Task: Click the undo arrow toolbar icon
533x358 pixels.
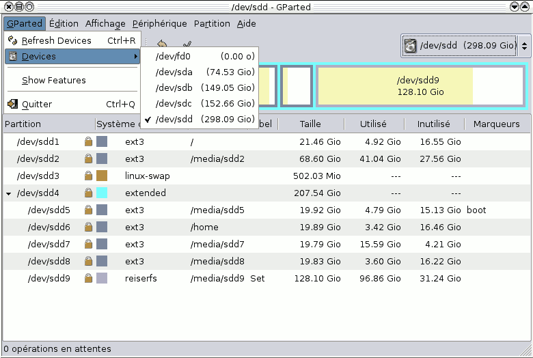Action: click(162, 44)
